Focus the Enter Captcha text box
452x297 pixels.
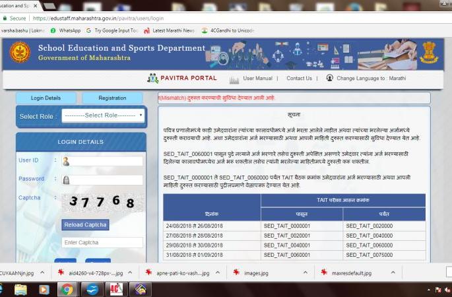[102, 243]
